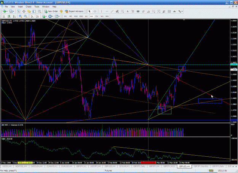The height and width of the screenshot is (173, 238).
Task: Show the Market Watch window
Action: [x=19, y=11]
